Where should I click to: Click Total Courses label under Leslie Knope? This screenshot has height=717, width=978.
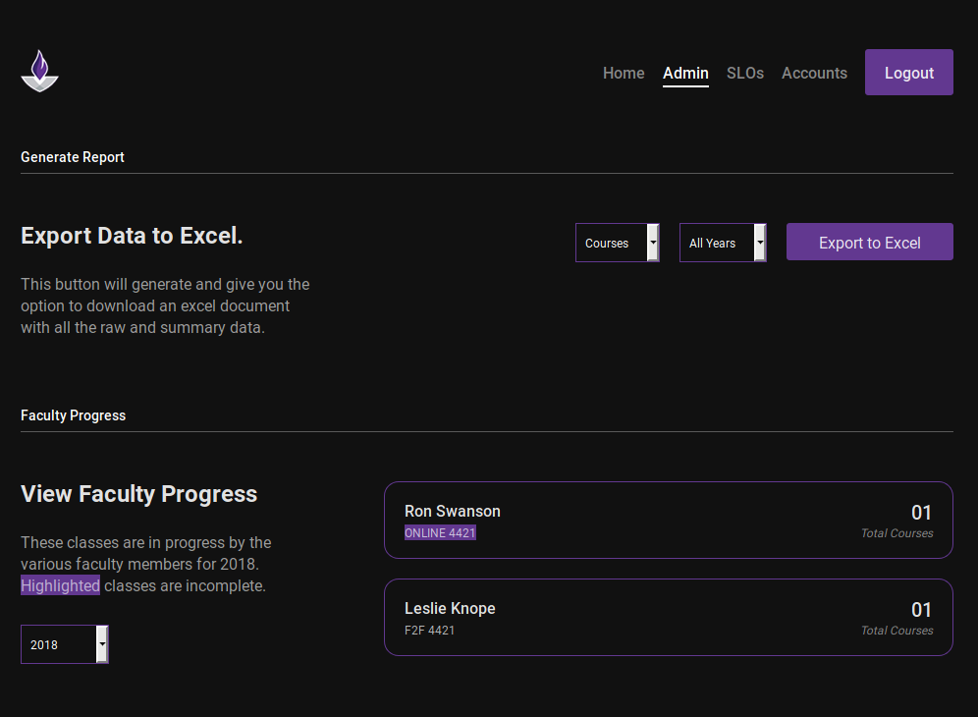896,631
